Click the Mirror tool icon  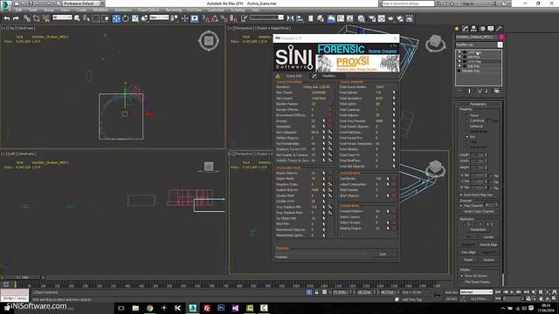(290, 18)
